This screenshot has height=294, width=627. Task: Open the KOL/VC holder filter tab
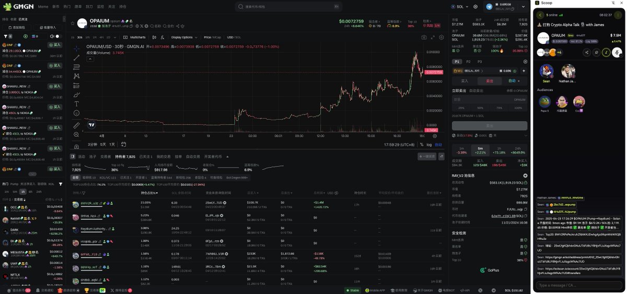tap(108, 178)
